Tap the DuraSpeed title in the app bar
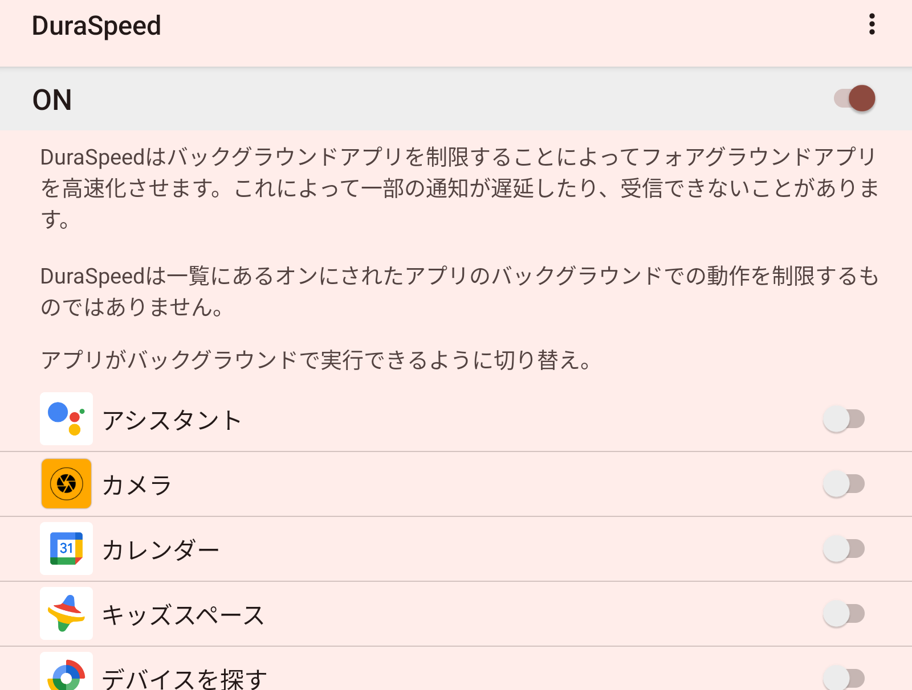Image resolution: width=912 pixels, height=690 pixels. pos(96,25)
